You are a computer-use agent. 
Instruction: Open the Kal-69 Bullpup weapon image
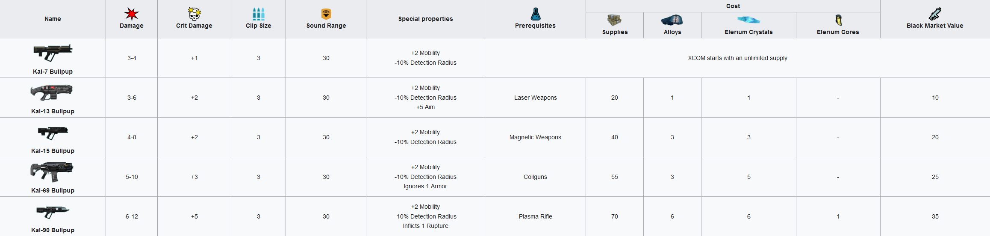[x=52, y=171]
